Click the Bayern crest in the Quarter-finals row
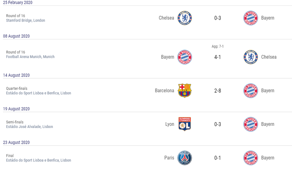 click(x=251, y=90)
